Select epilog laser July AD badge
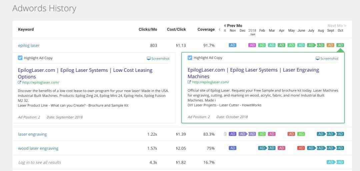Viewport: 360px width, 171px height. click(x=312, y=45)
